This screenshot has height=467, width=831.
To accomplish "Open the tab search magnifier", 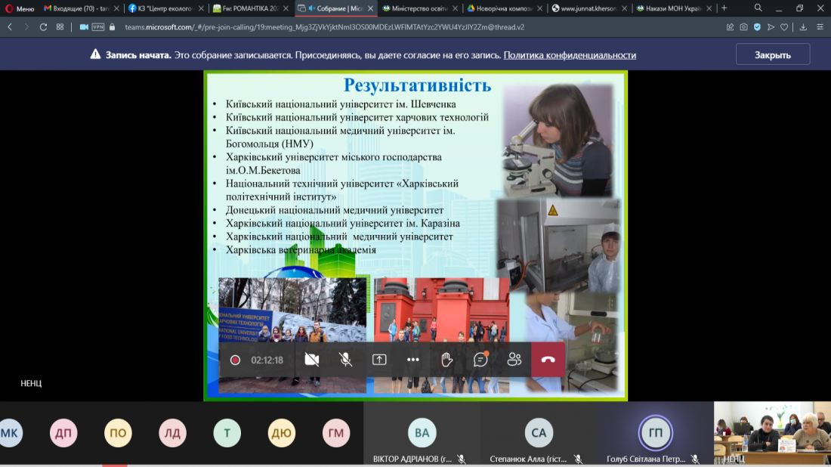I will click(758, 8).
